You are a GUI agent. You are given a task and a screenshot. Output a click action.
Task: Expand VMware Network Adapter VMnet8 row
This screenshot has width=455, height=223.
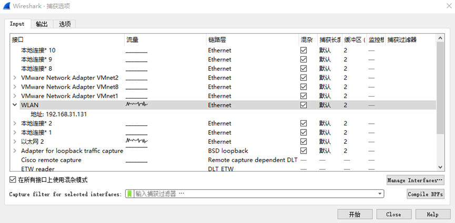click(15, 87)
